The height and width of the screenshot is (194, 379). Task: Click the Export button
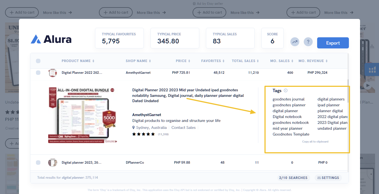point(333,43)
